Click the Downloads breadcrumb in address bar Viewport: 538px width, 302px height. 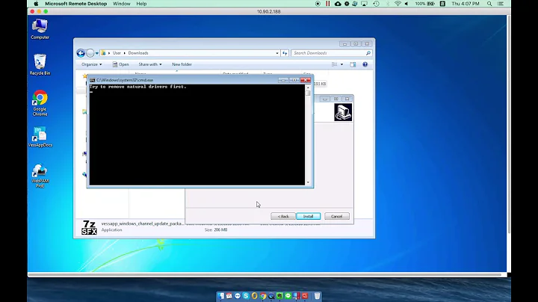coord(138,53)
